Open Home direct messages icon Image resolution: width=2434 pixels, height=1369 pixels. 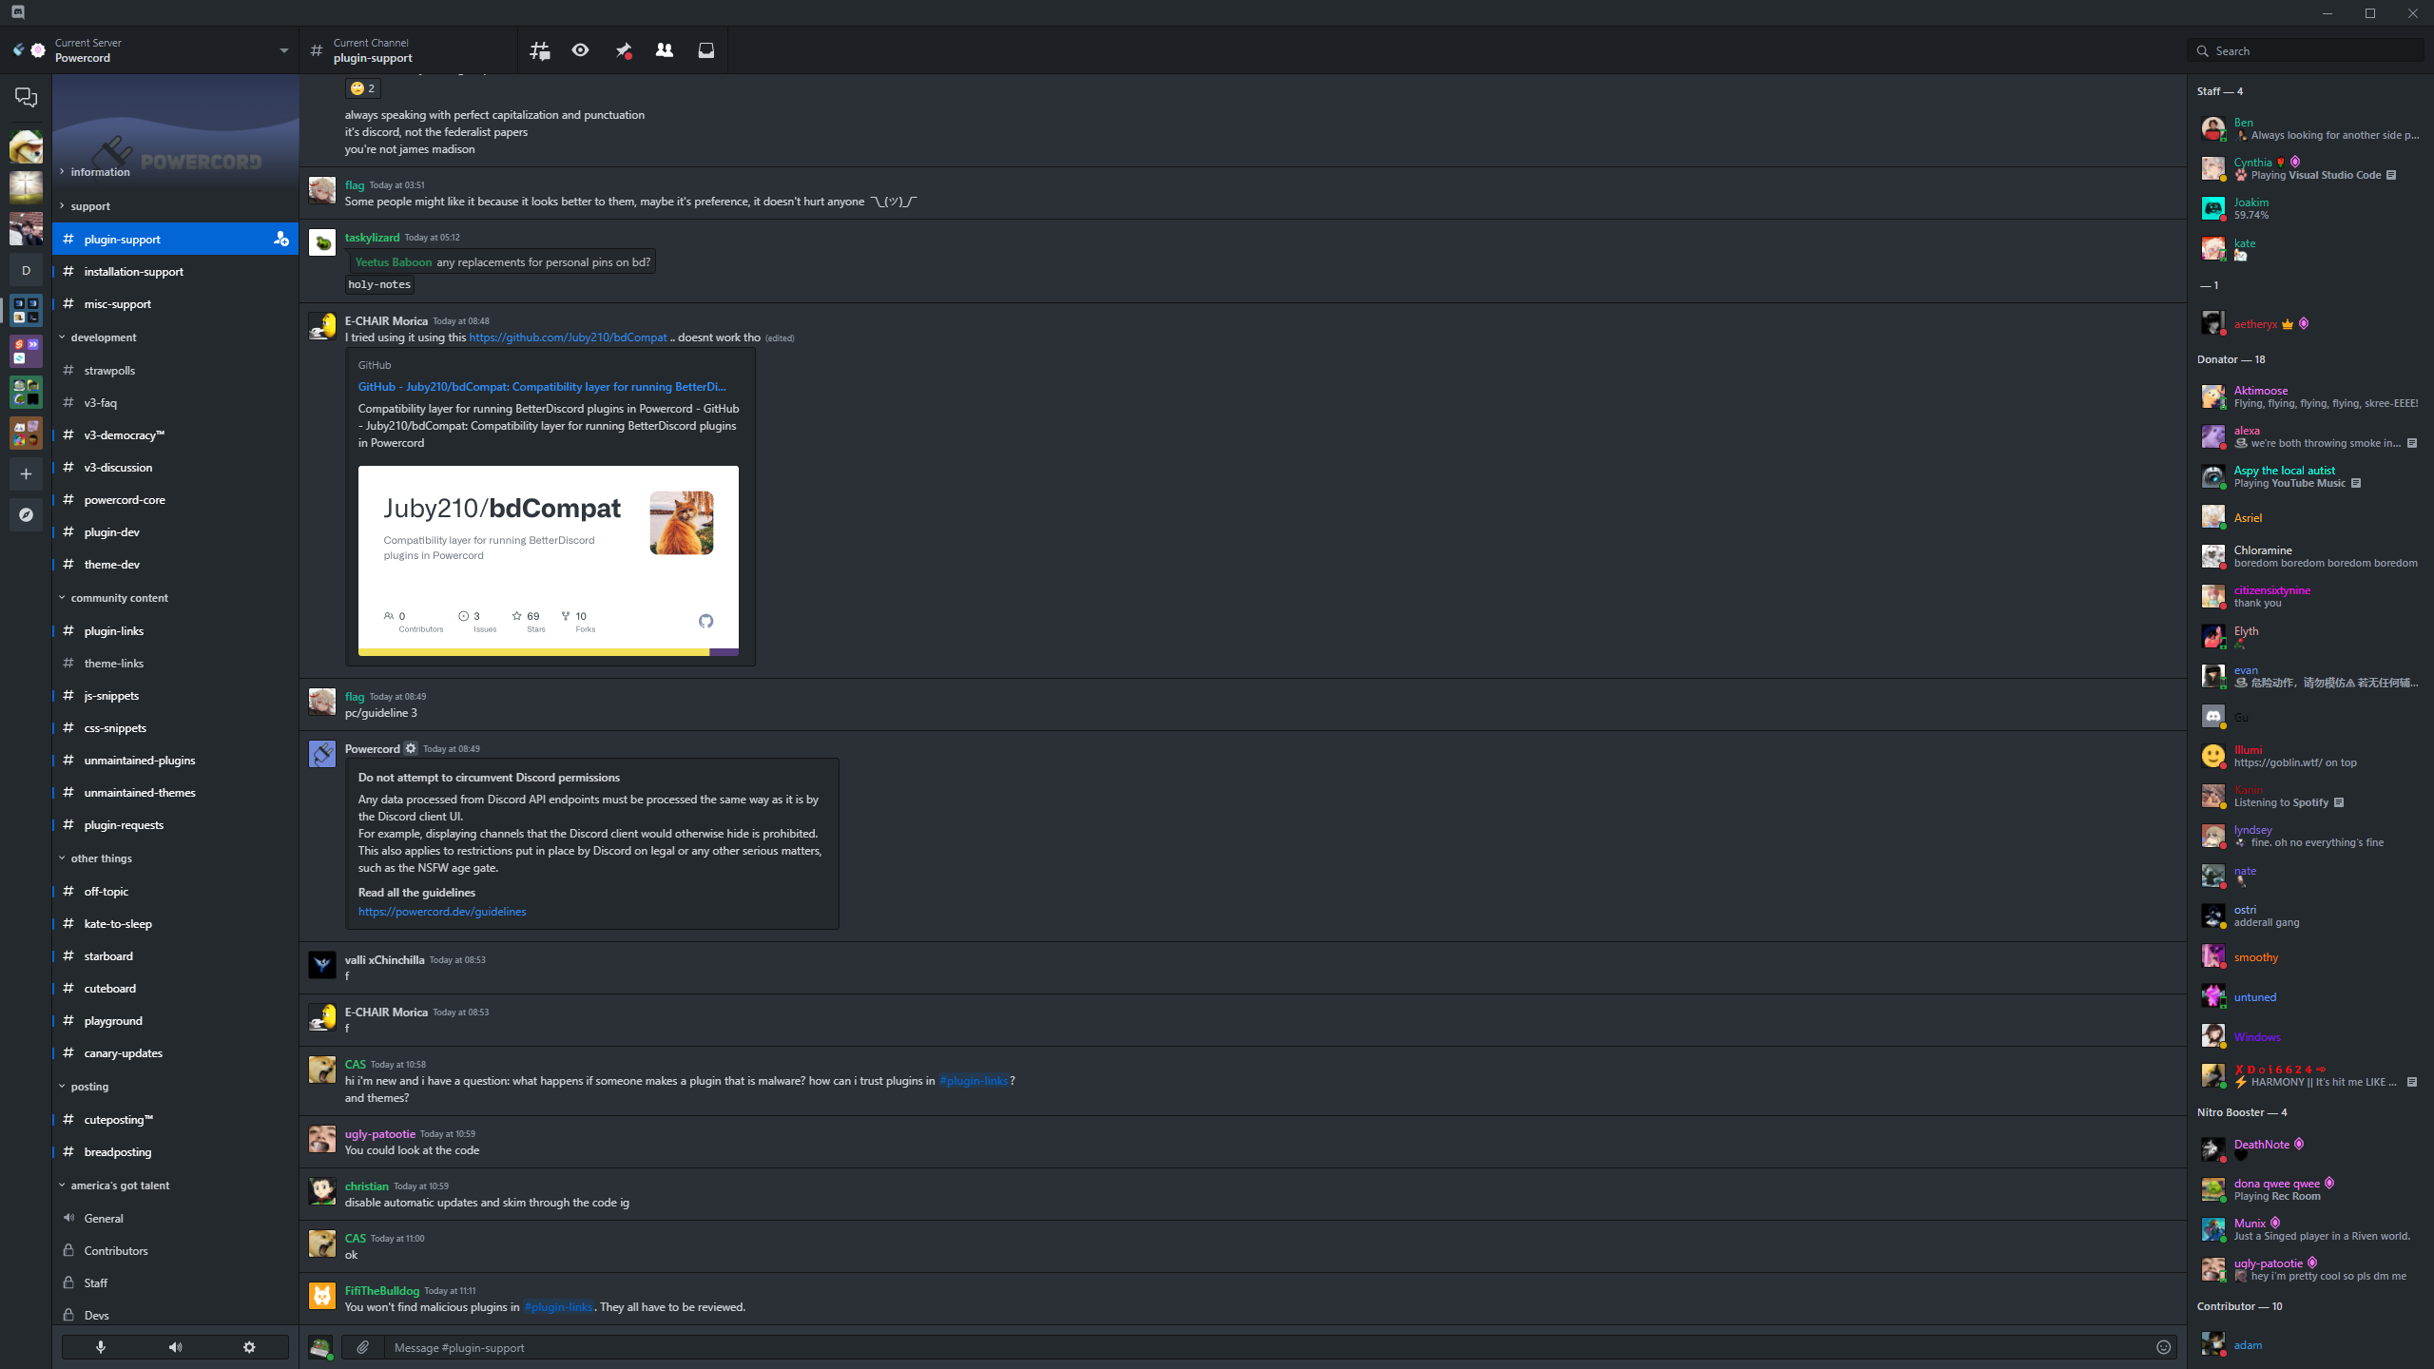26,96
